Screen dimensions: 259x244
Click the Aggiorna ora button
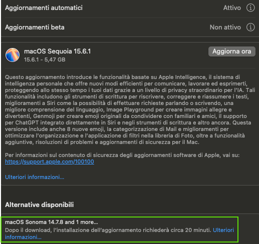pos(232,51)
